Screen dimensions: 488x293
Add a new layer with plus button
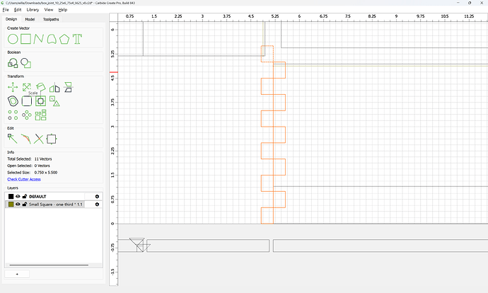17,274
